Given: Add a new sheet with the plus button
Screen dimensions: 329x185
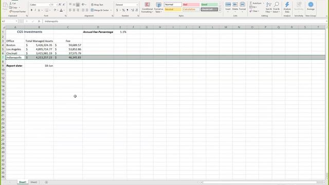Looking at the screenshot, I should pyautogui.click(x=46, y=182).
